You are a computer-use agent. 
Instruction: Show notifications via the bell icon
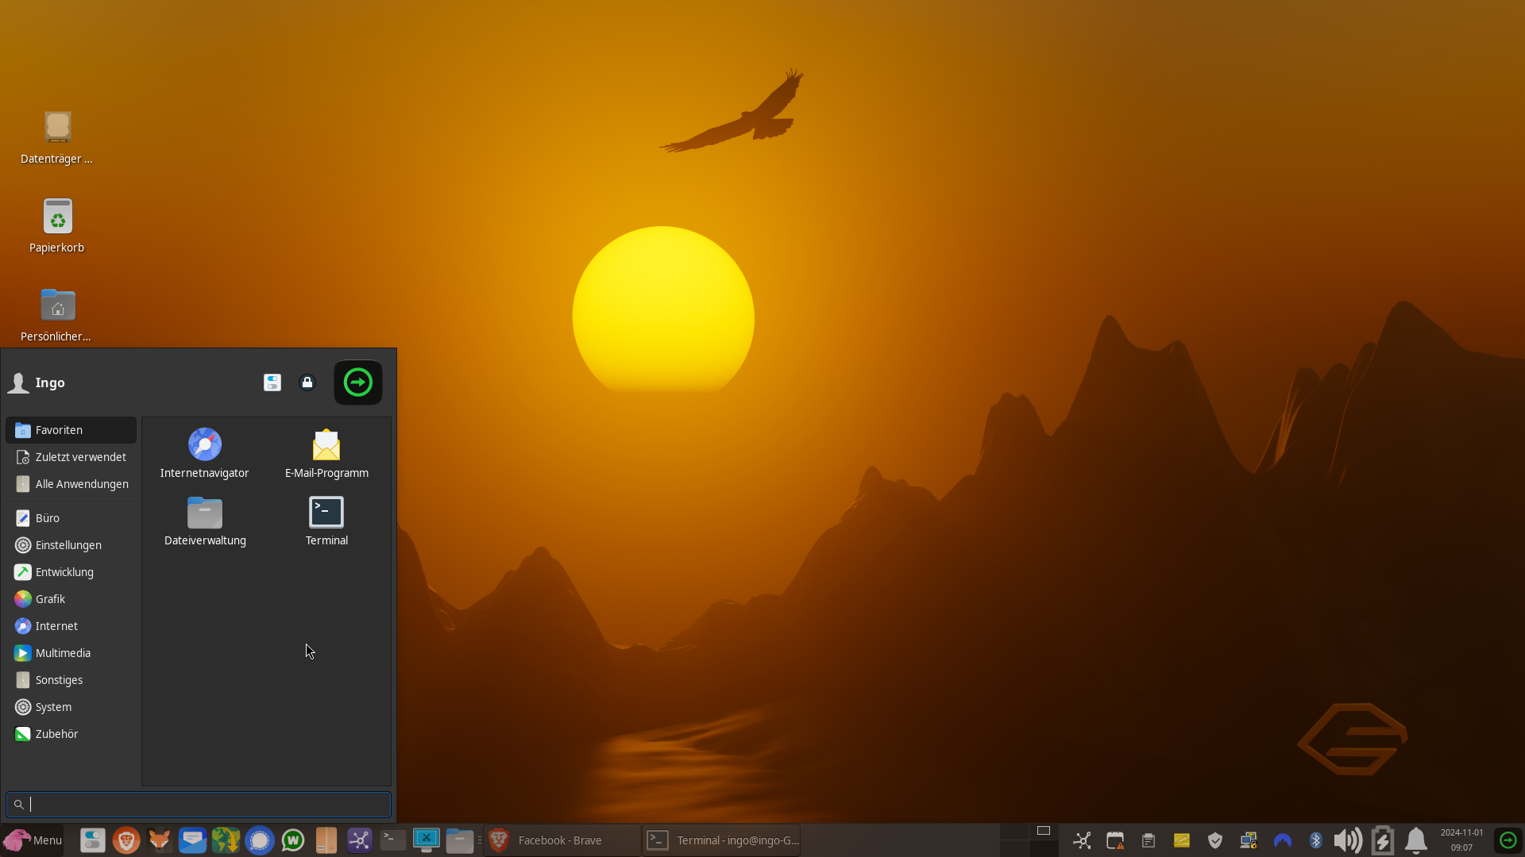point(1415,840)
